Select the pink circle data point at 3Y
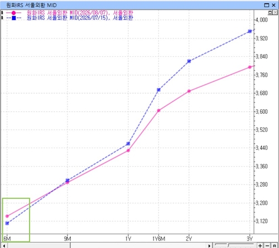279x248 pixels. point(250,67)
